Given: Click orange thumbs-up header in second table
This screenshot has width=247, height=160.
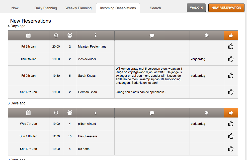Looking at the screenshot, I should [x=231, y=113].
